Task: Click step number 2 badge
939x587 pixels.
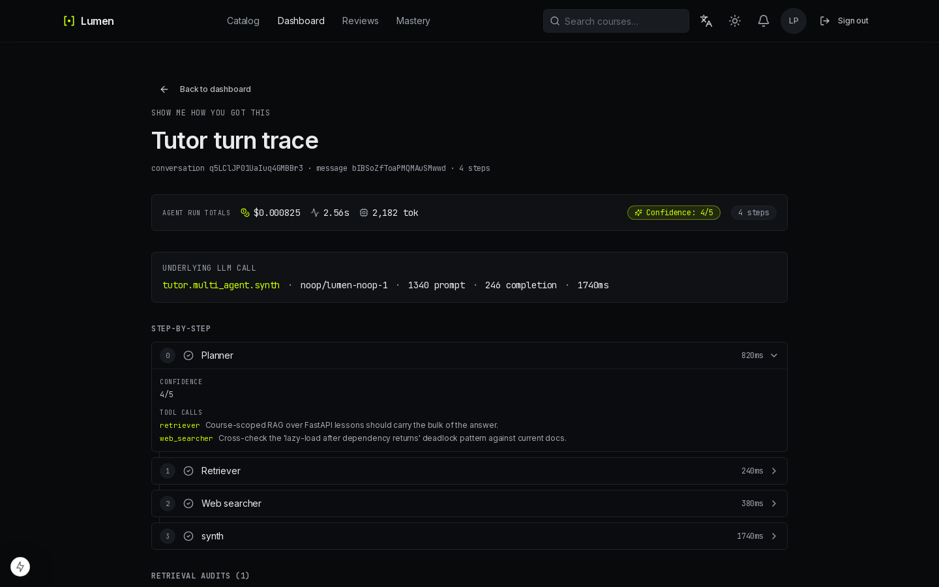Action: 168,504
